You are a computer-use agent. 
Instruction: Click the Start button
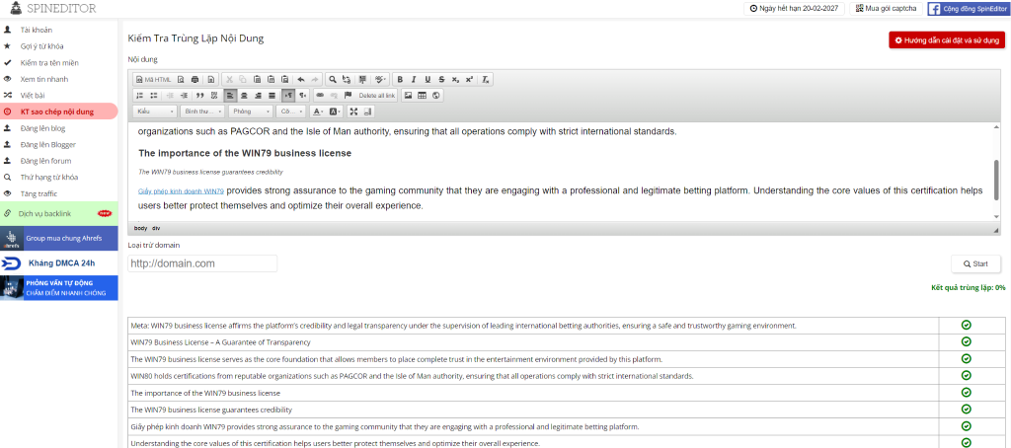click(974, 263)
